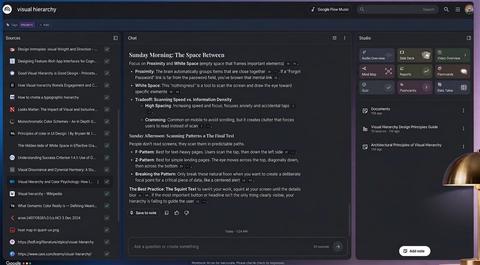
Task: Open options for Visual Hierarchy and Color Psychology source
Action: click(98, 182)
